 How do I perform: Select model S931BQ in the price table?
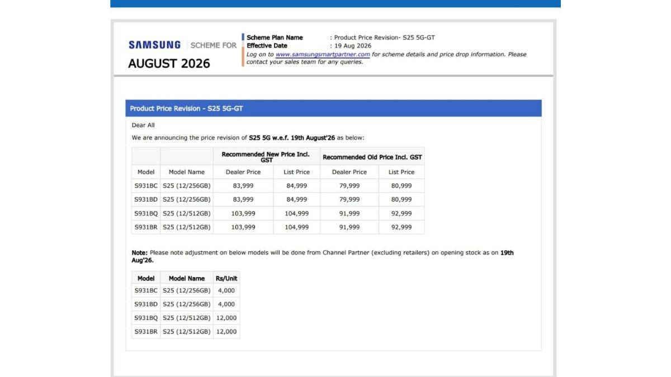click(146, 213)
